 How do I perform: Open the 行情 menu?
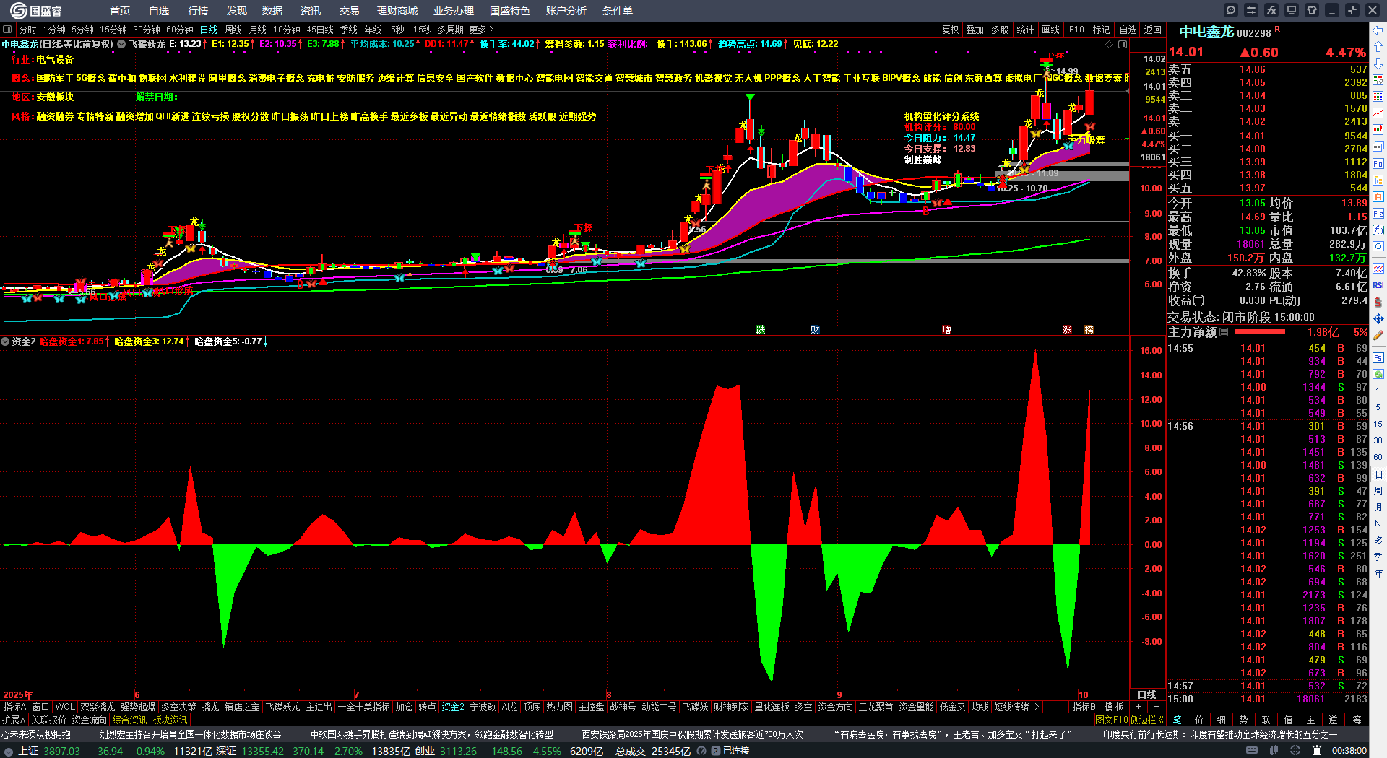click(198, 11)
